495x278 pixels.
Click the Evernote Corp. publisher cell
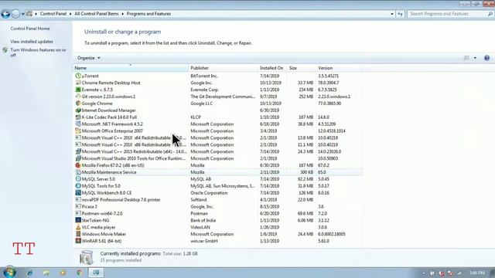click(x=204, y=90)
